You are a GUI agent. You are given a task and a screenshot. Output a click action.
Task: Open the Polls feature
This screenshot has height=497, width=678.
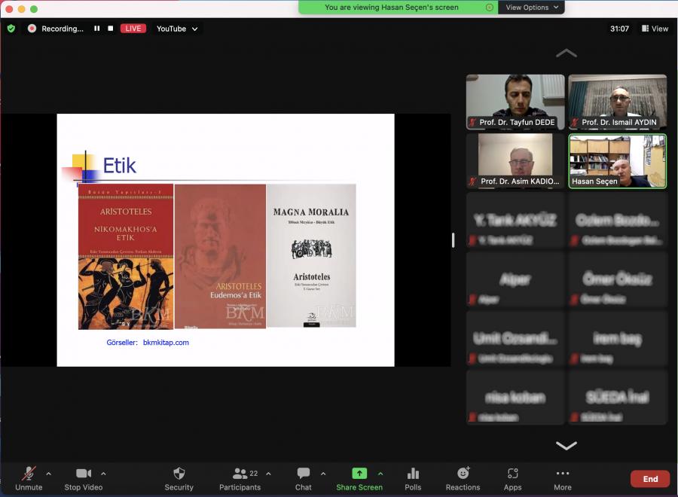pyautogui.click(x=413, y=479)
